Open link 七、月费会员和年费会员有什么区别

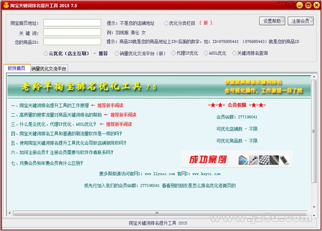tap(47, 163)
